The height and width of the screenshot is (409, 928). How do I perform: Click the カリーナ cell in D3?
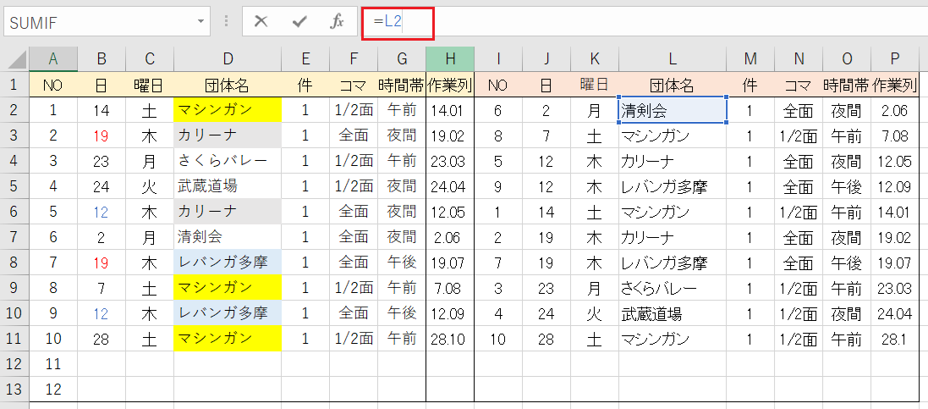coord(228,135)
